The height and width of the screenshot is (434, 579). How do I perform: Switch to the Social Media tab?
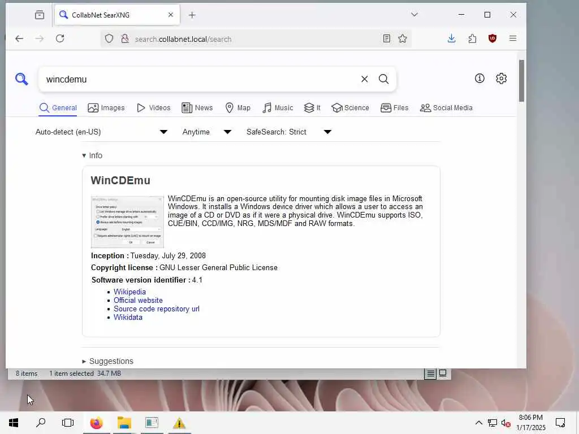coord(446,108)
